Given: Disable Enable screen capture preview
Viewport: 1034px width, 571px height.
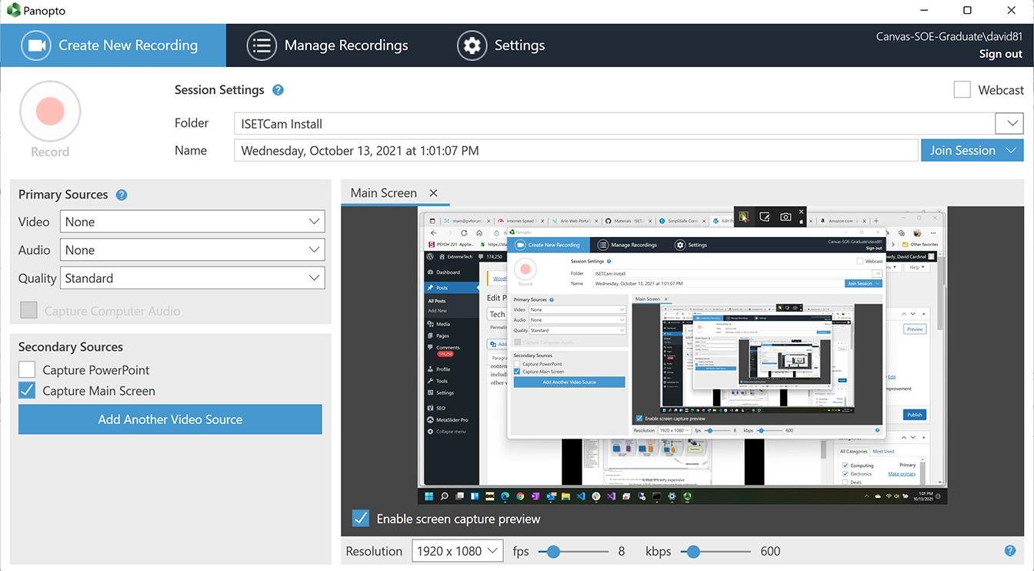Looking at the screenshot, I should point(360,519).
